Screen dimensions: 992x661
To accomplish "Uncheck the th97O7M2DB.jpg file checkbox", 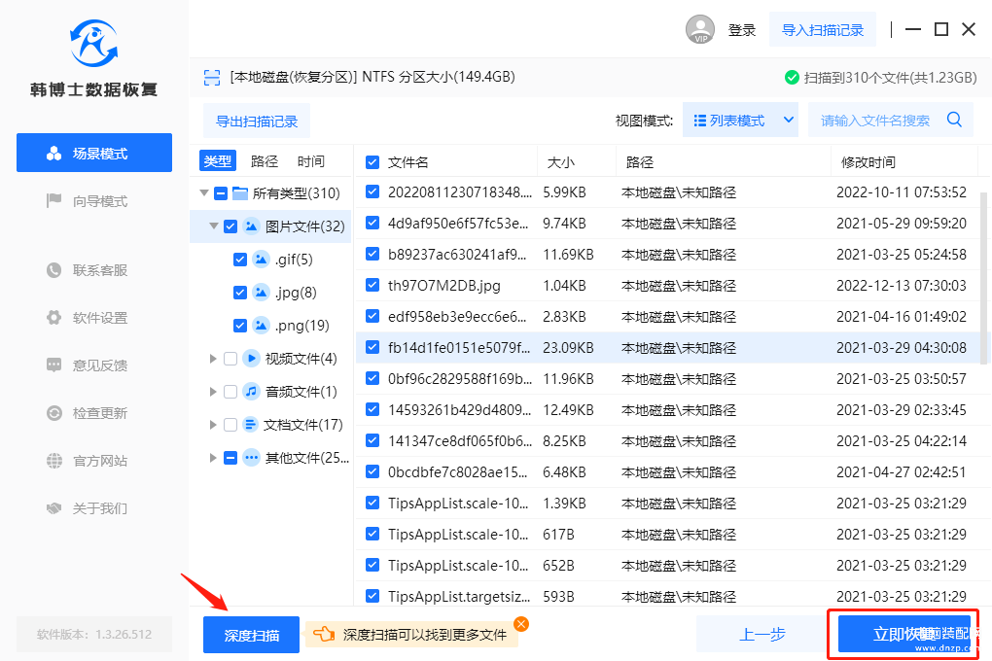I will (x=372, y=285).
